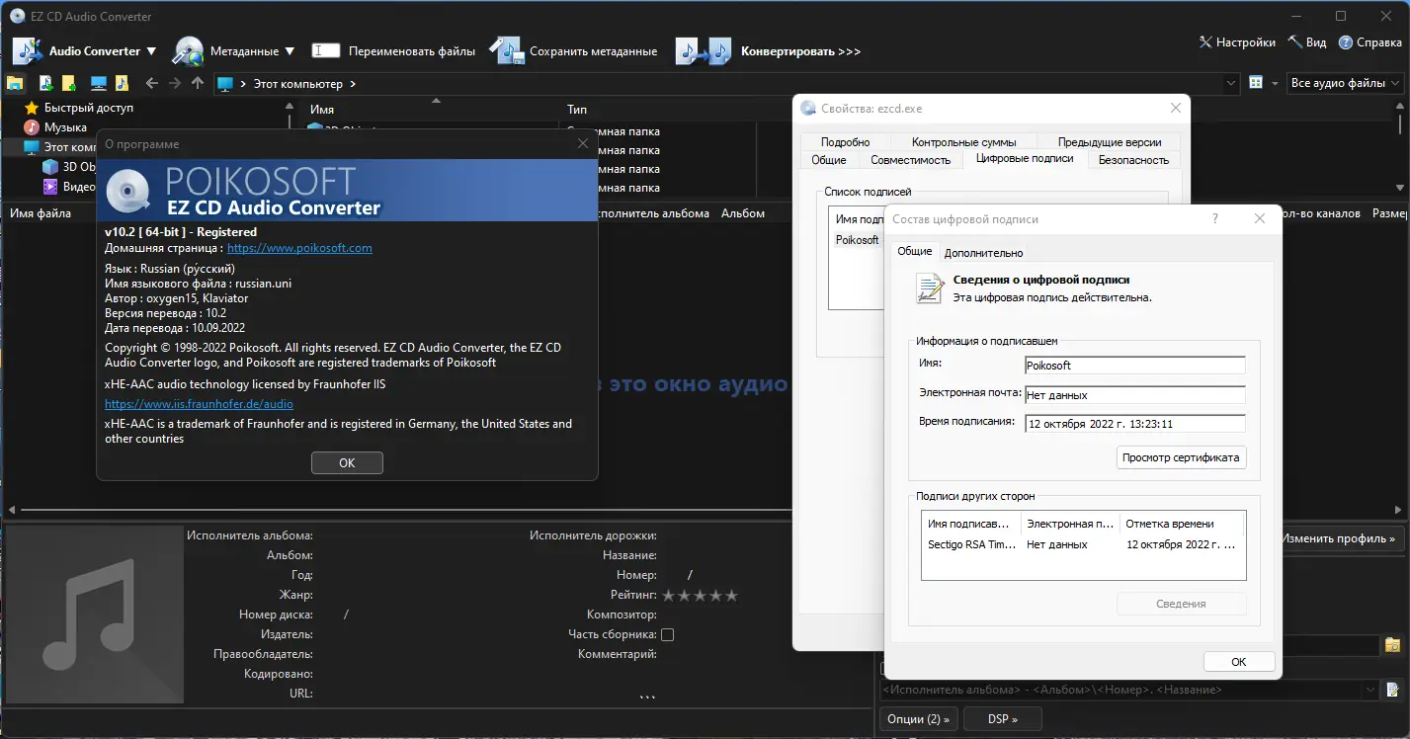
Task: Enable the Часть сборника checkbox
Action: 668,633
